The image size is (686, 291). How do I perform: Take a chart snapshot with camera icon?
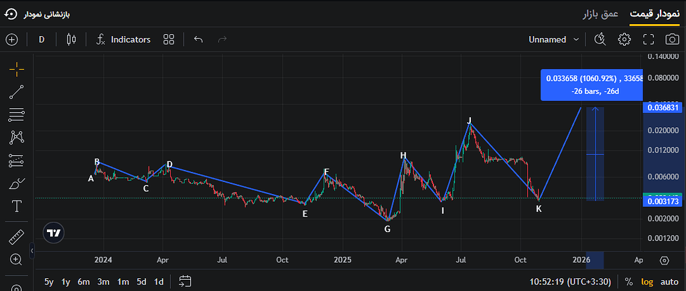point(671,39)
